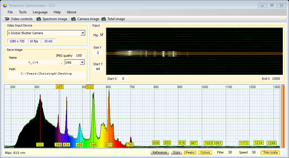Image resolution: width=289 pixels, height=158 pixels.
Task: Click the camera spectrum preview image
Action: click(x=194, y=51)
